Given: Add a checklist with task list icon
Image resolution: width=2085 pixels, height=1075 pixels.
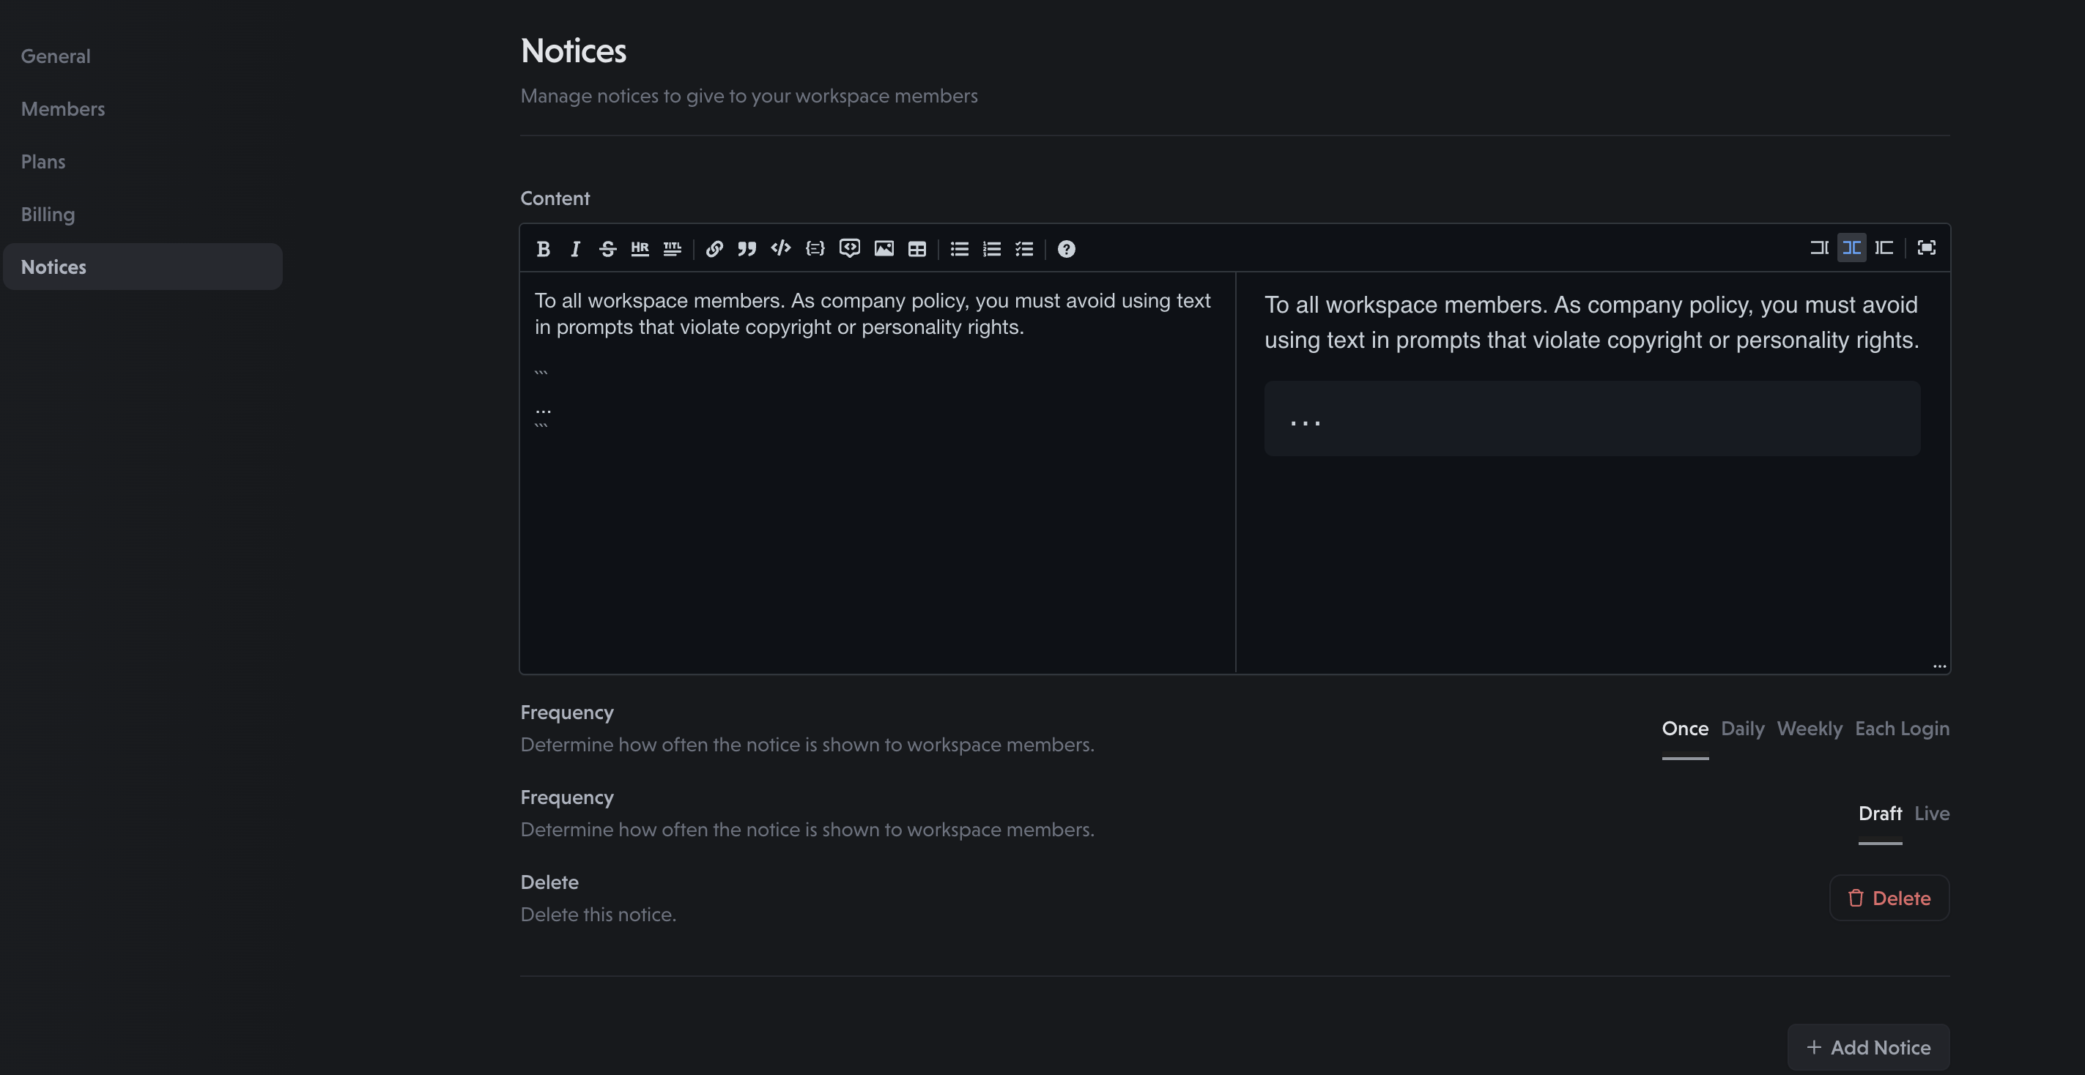Looking at the screenshot, I should (1024, 248).
